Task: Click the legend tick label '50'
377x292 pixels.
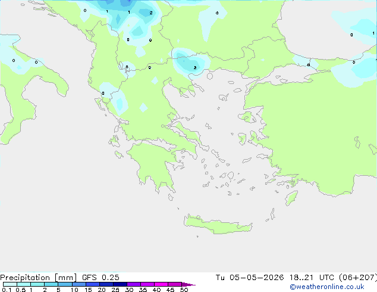Action: pos(184,290)
